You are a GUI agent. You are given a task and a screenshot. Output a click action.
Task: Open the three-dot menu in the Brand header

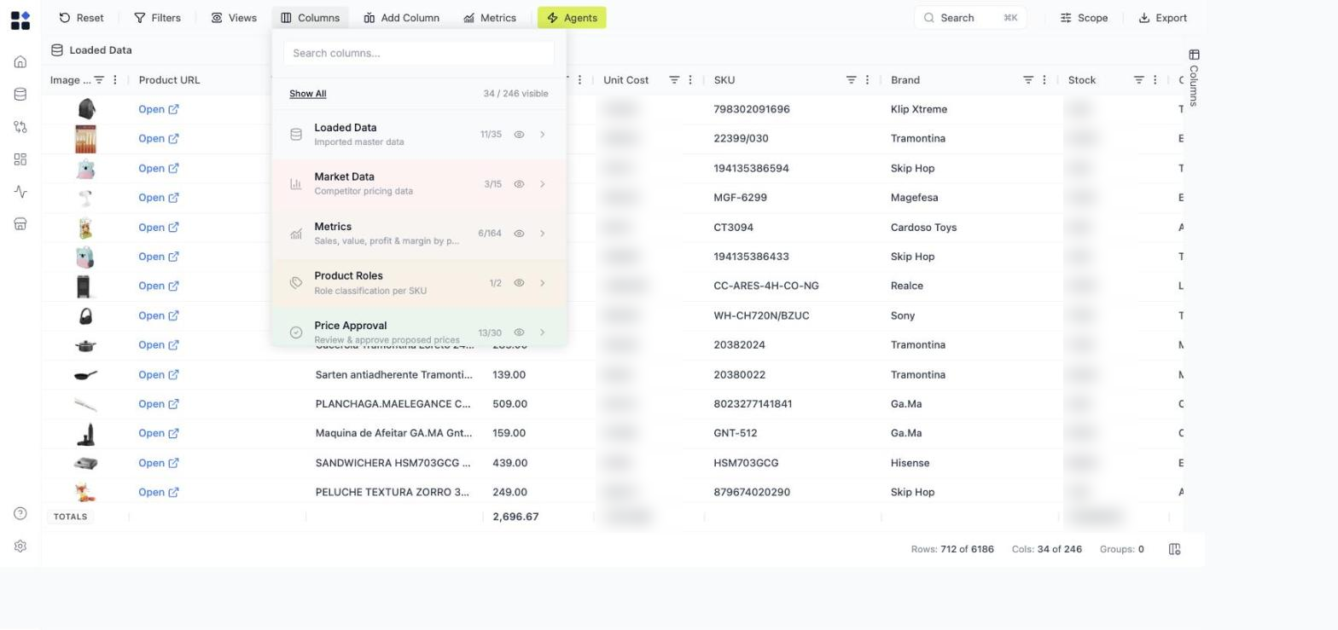click(x=1044, y=80)
